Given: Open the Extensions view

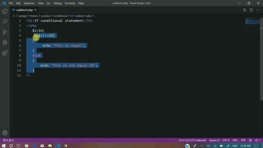Looking at the screenshot, I should [x=5, y=53].
